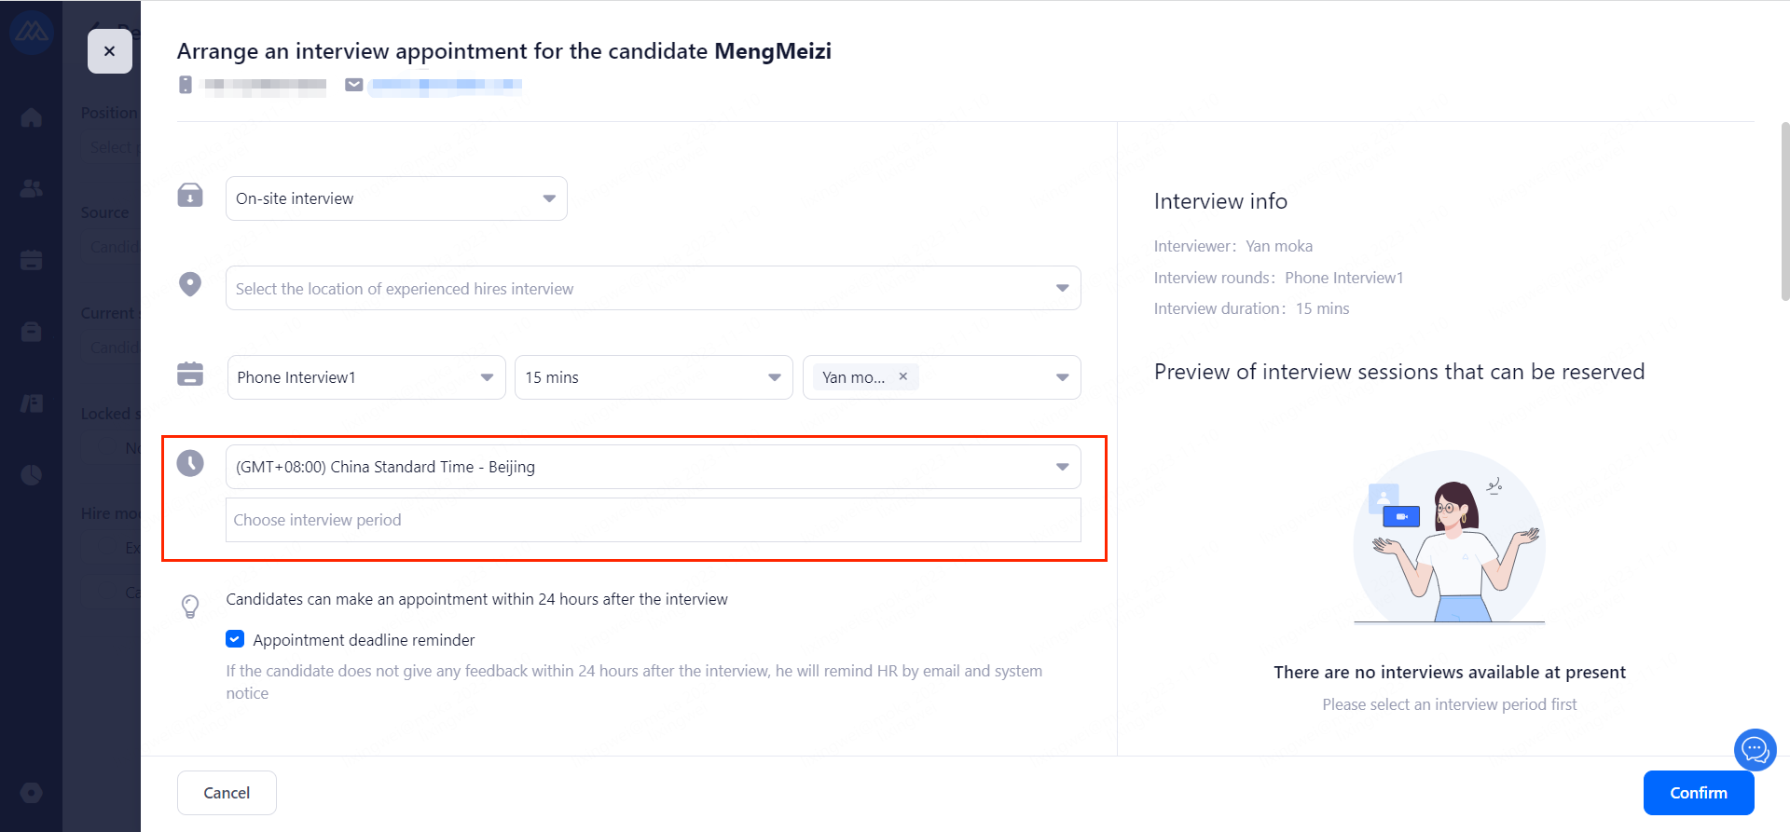Click the clock icon beside timezone
The width and height of the screenshot is (1790, 832).
click(190, 463)
